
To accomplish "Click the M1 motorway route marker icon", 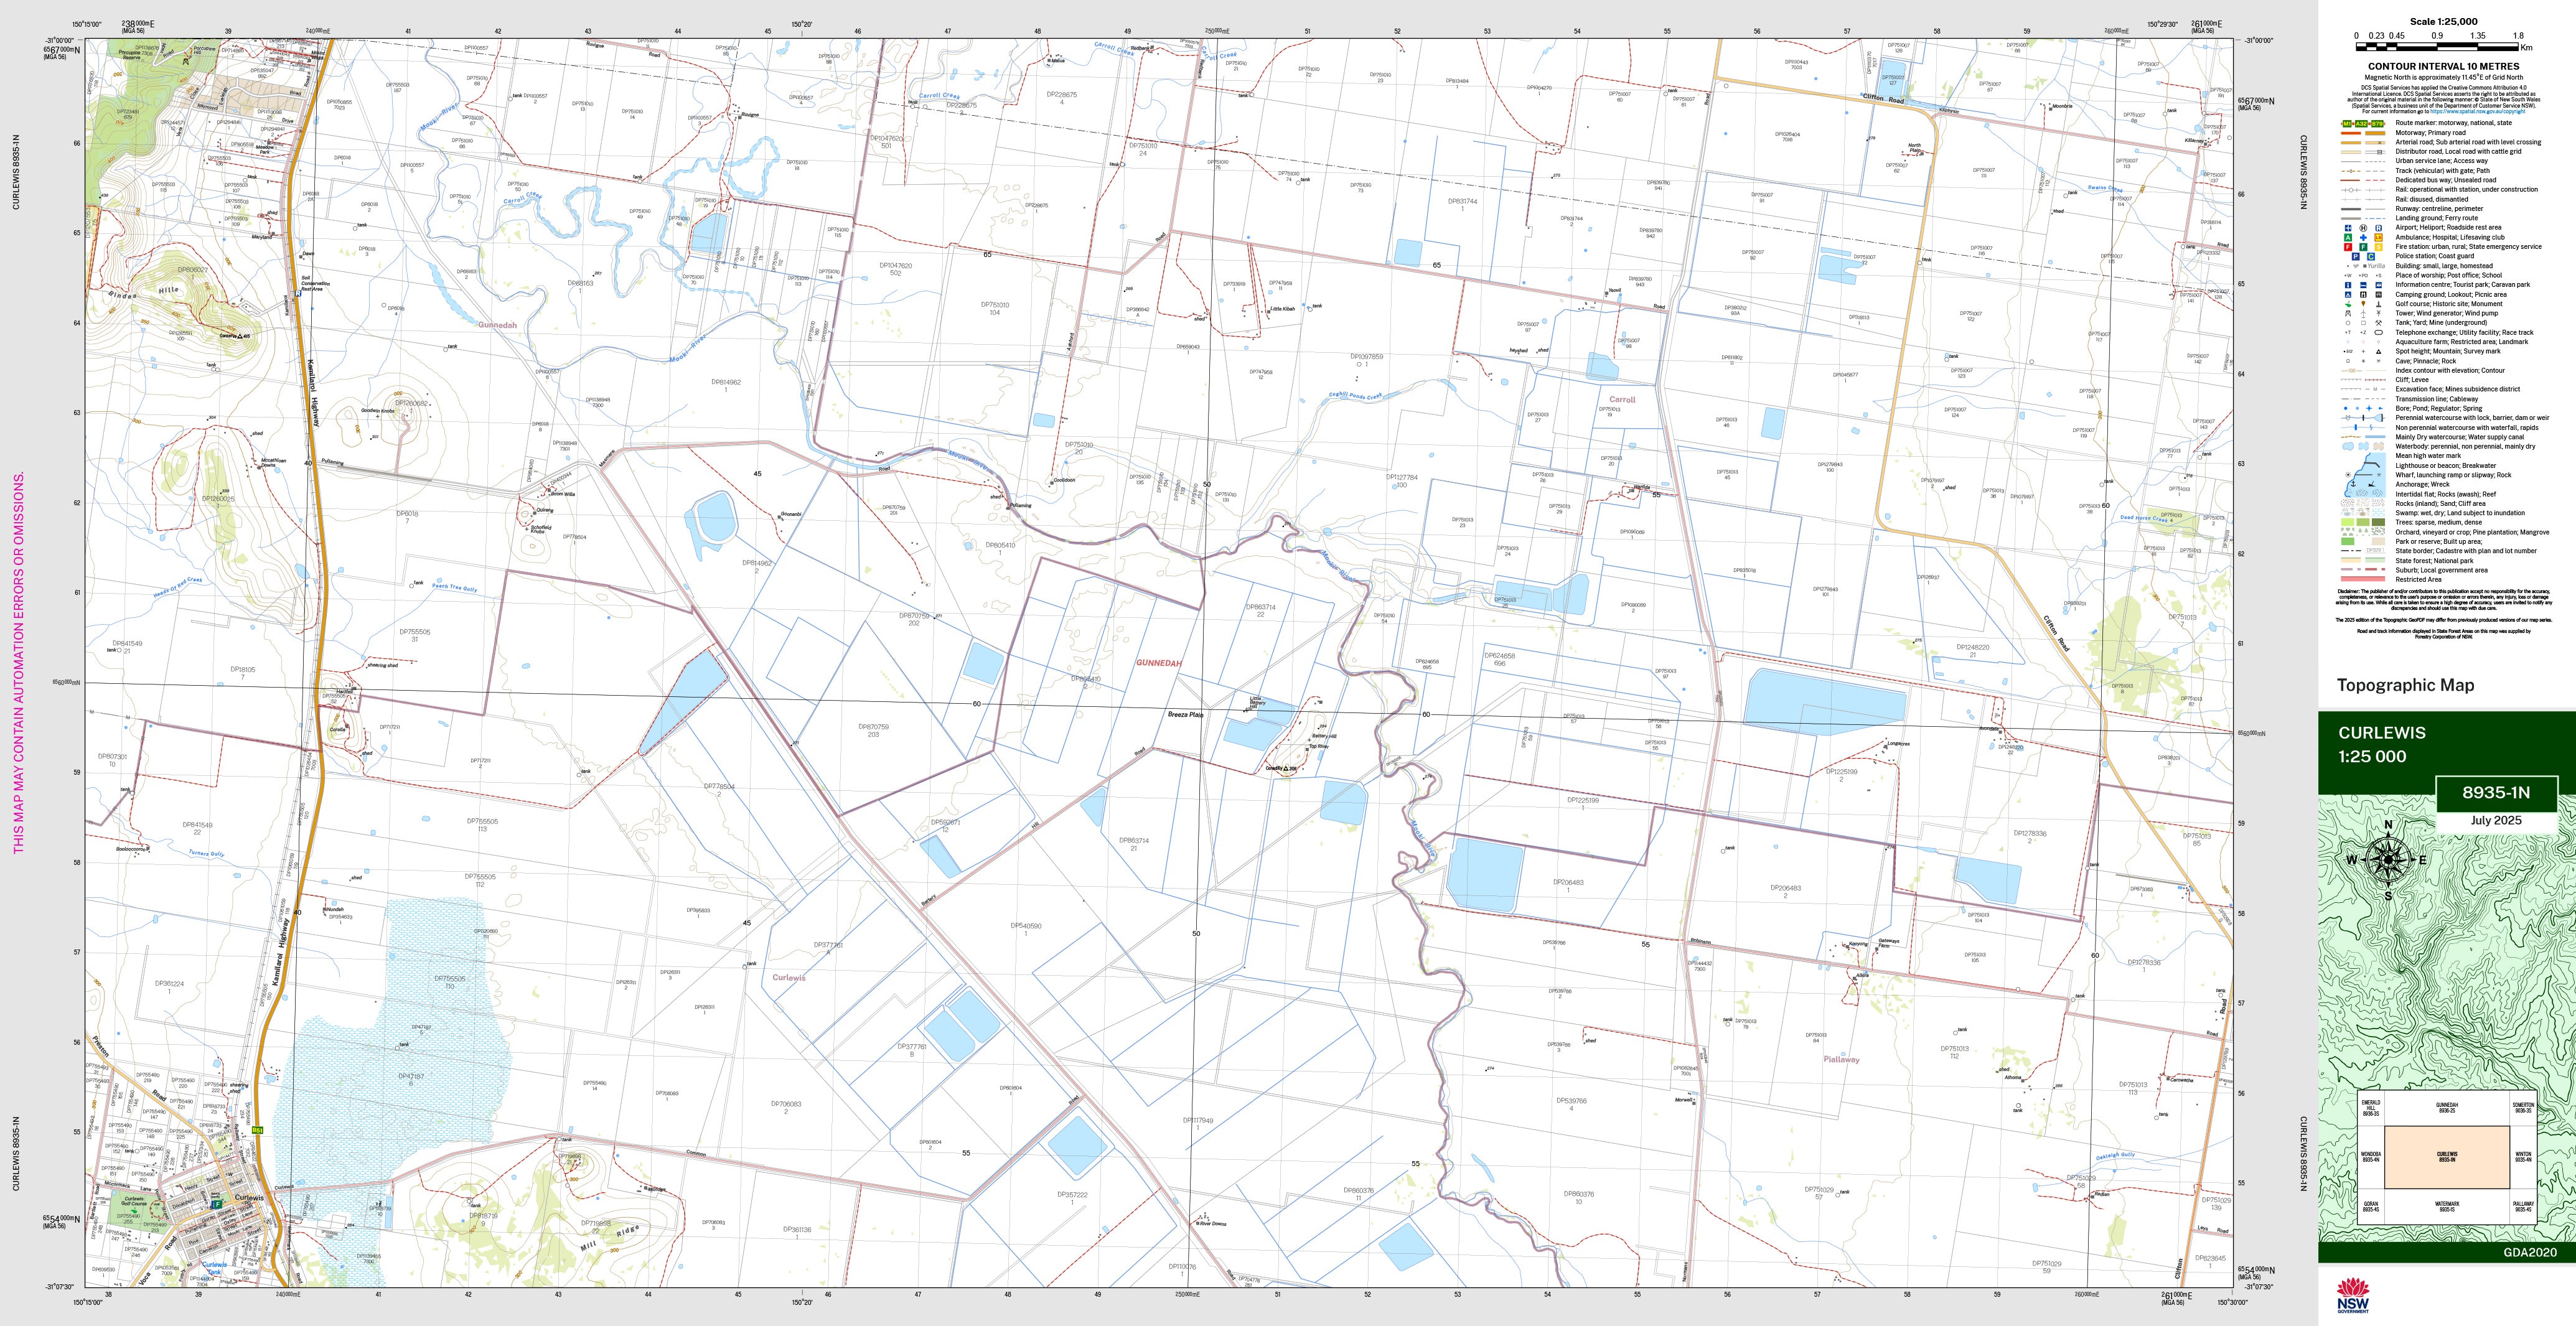I will pyautogui.click(x=2346, y=123).
